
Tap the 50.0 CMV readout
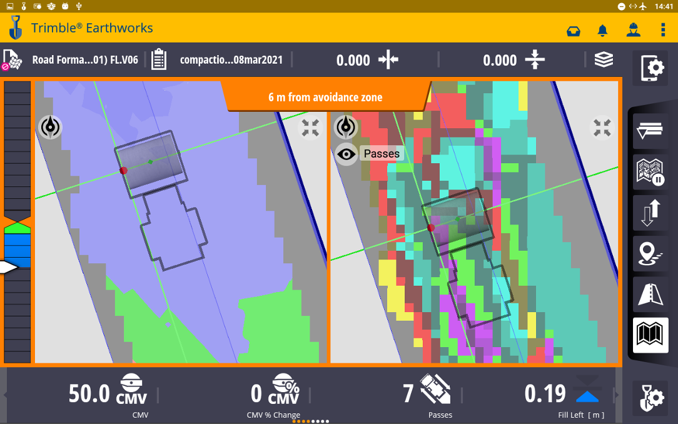pos(89,394)
